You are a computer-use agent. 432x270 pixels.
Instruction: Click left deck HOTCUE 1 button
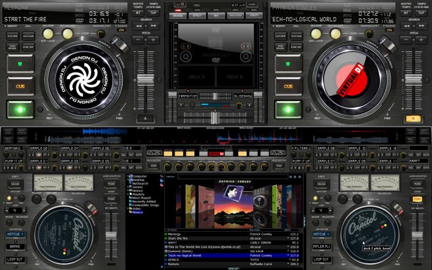pyautogui.click(x=15, y=234)
